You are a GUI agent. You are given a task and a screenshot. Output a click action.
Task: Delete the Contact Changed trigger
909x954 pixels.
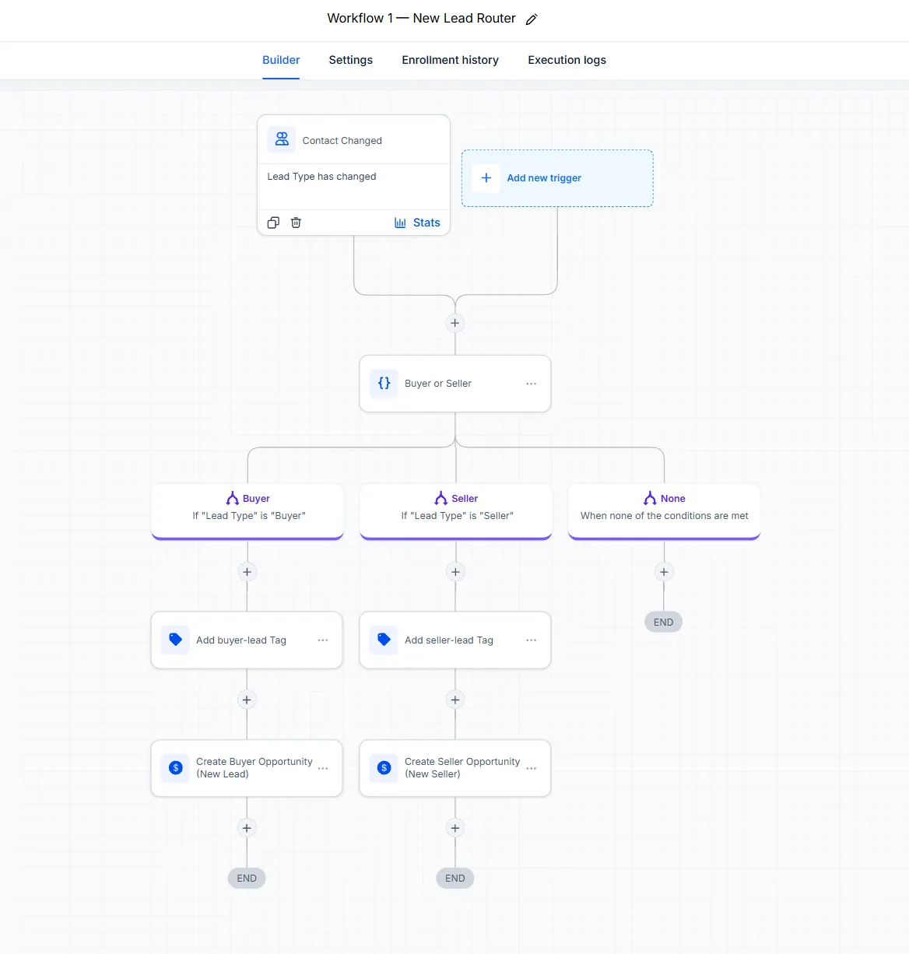(x=296, y=223)
